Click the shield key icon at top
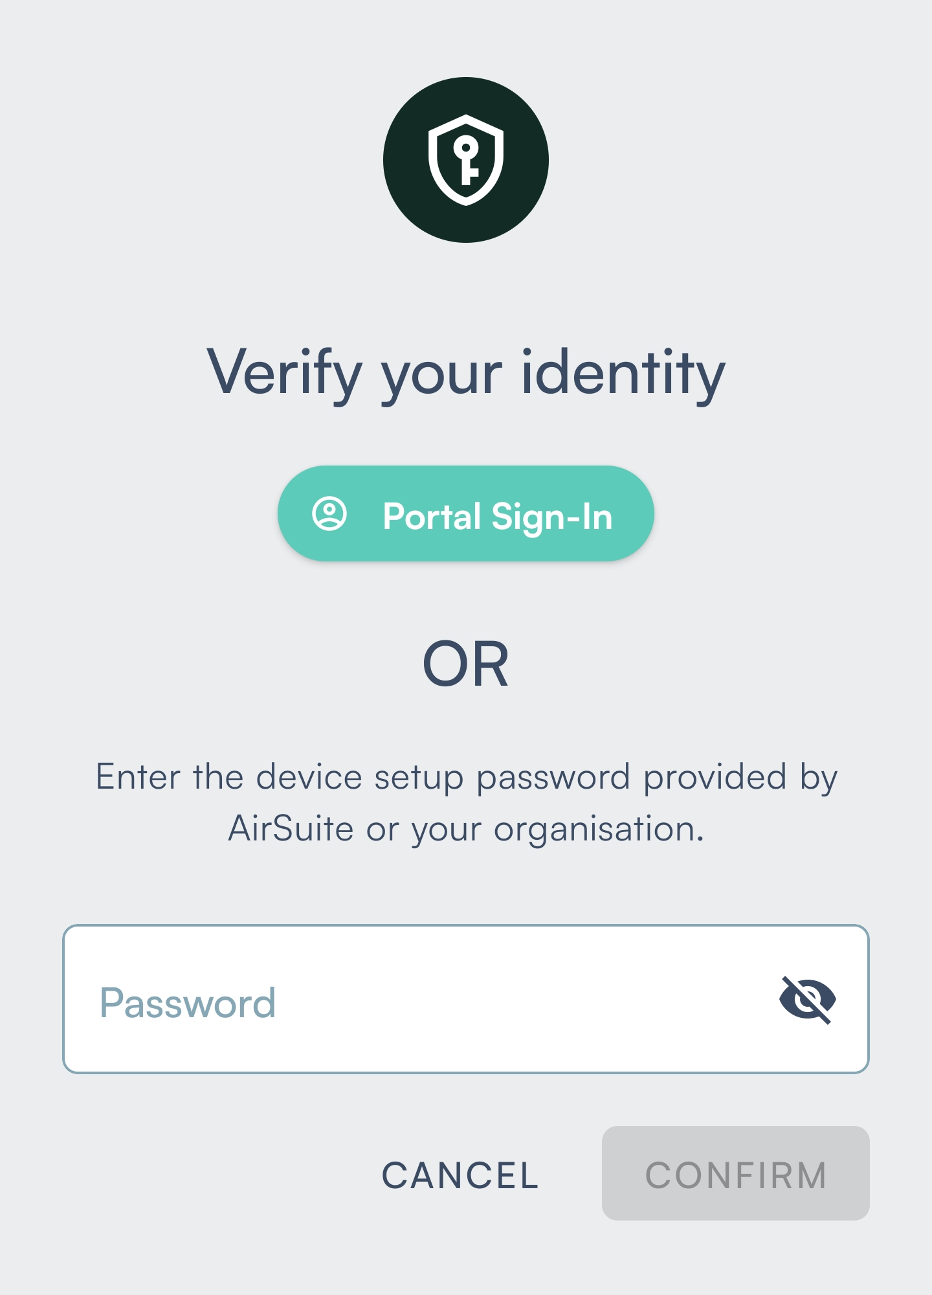 [x=466, y=160]
